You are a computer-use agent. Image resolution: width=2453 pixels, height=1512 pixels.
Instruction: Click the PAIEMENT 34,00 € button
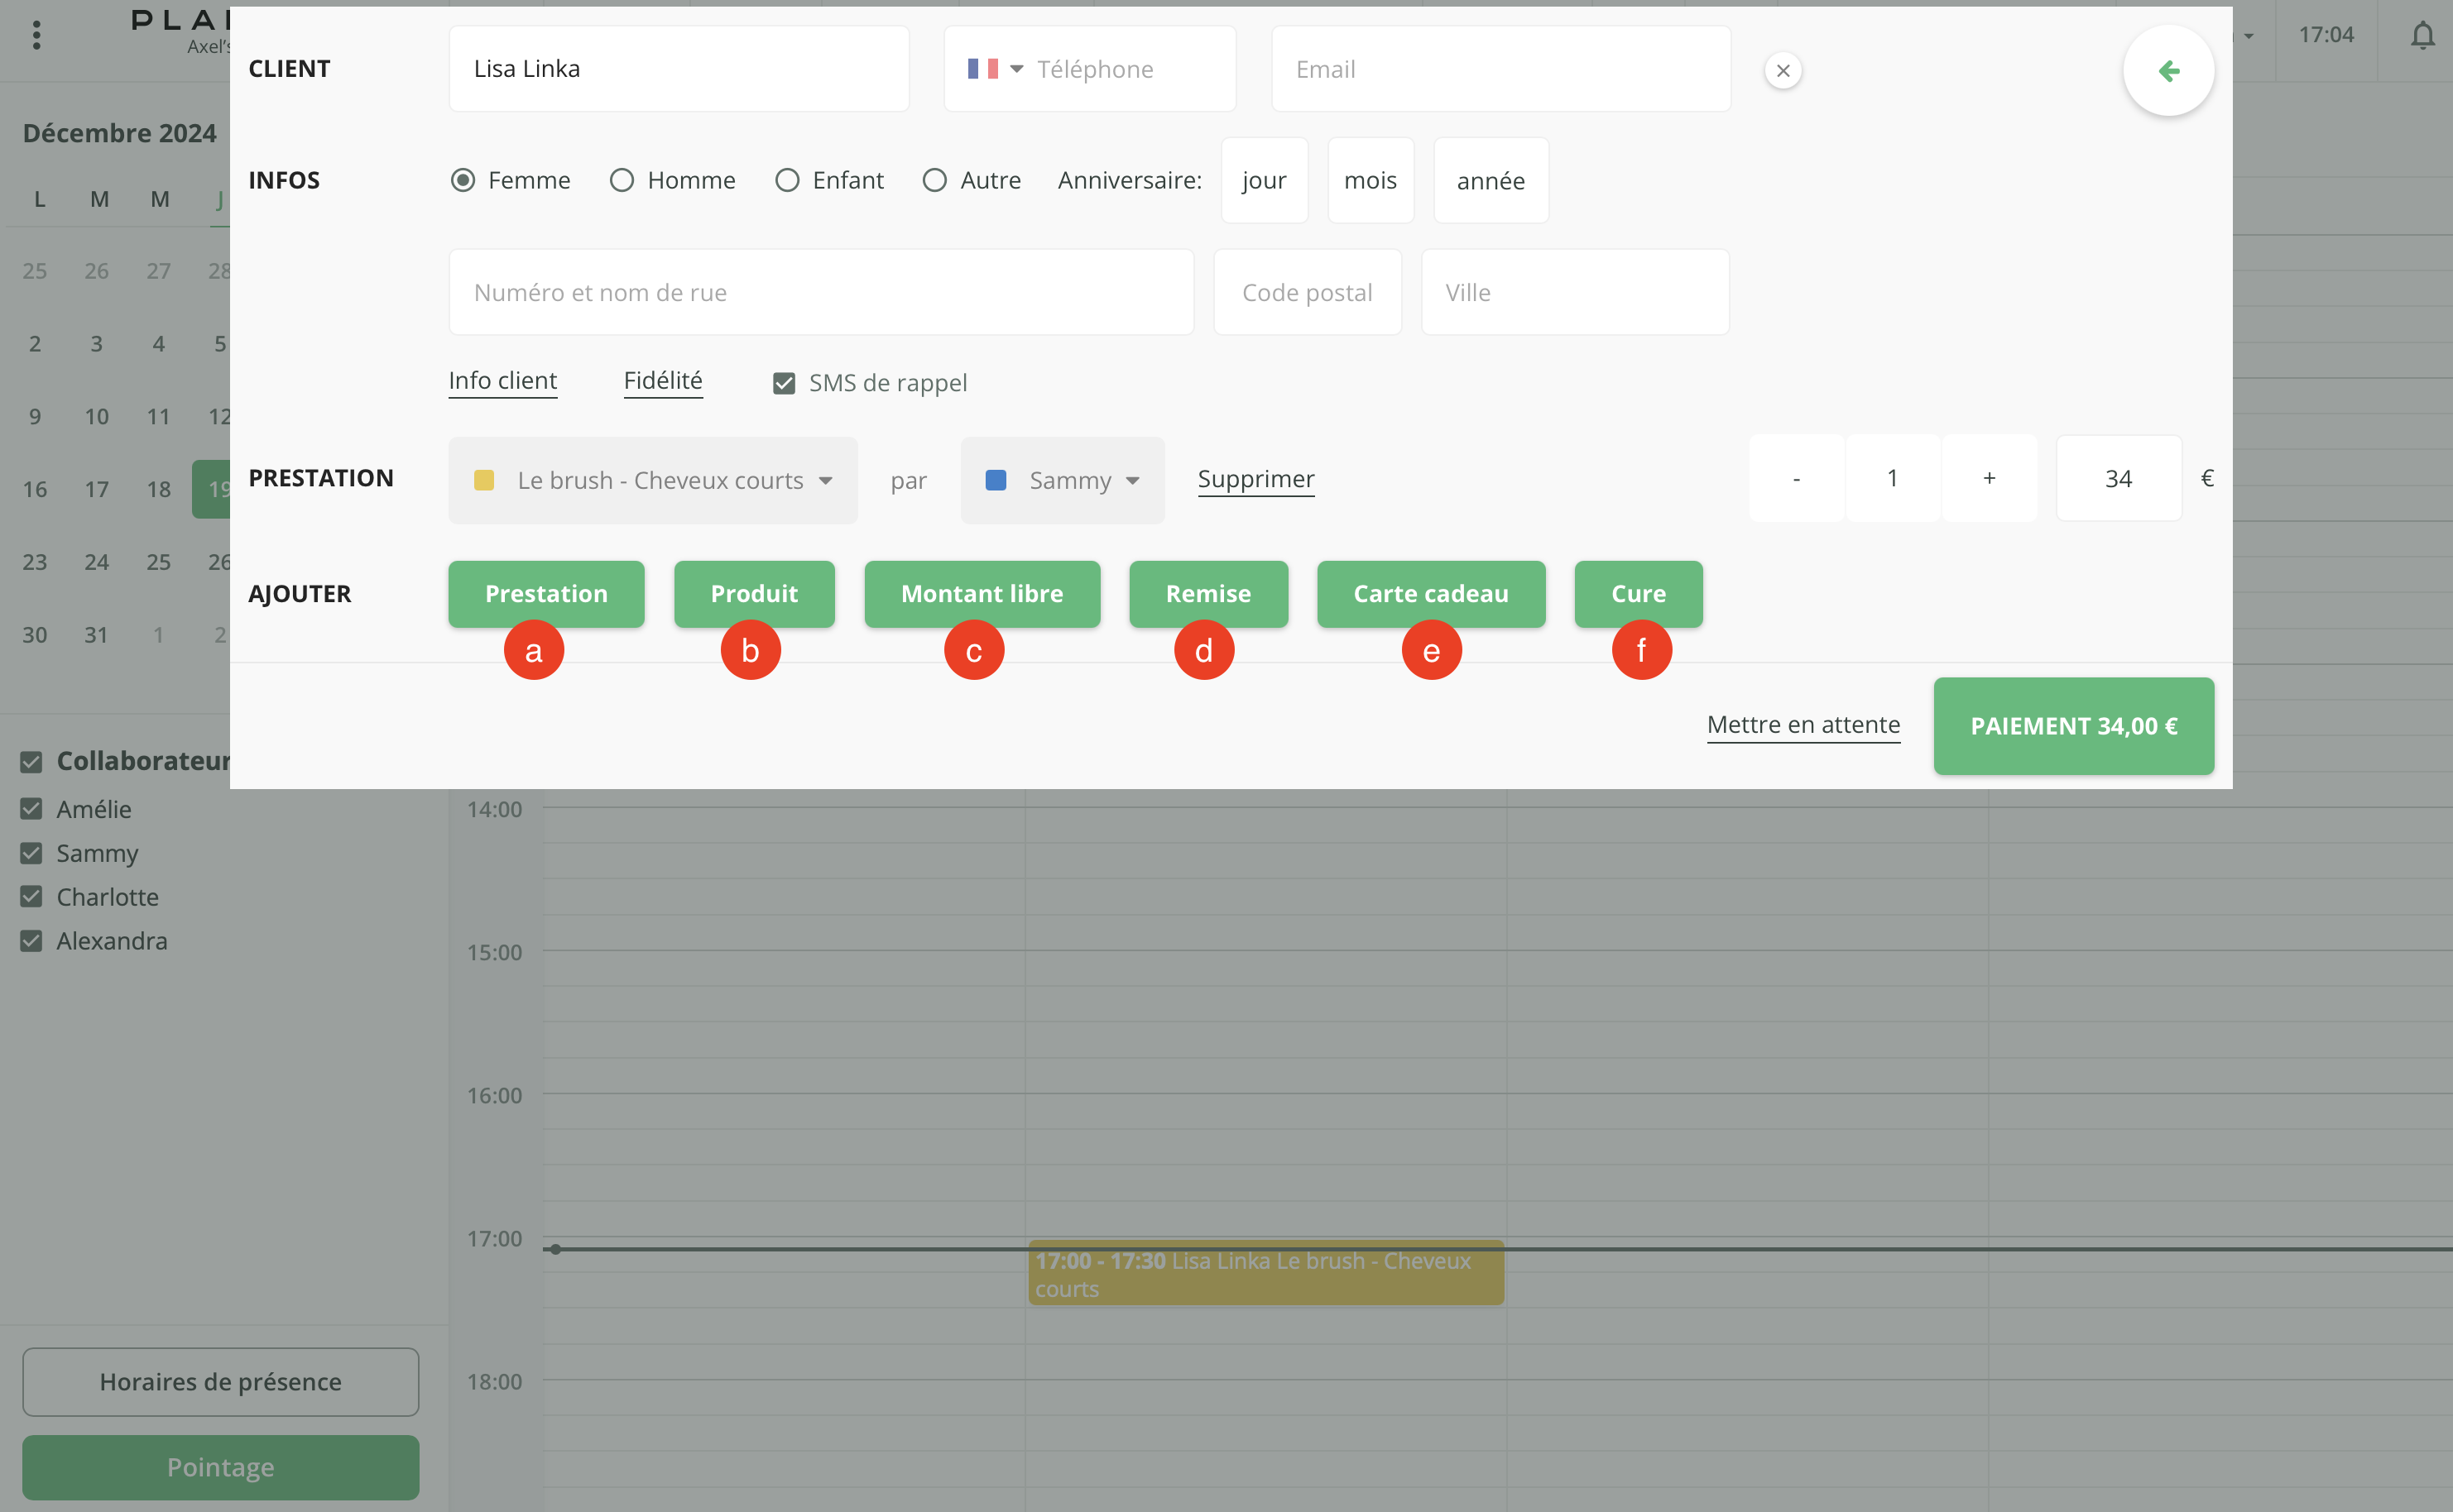2073,726
